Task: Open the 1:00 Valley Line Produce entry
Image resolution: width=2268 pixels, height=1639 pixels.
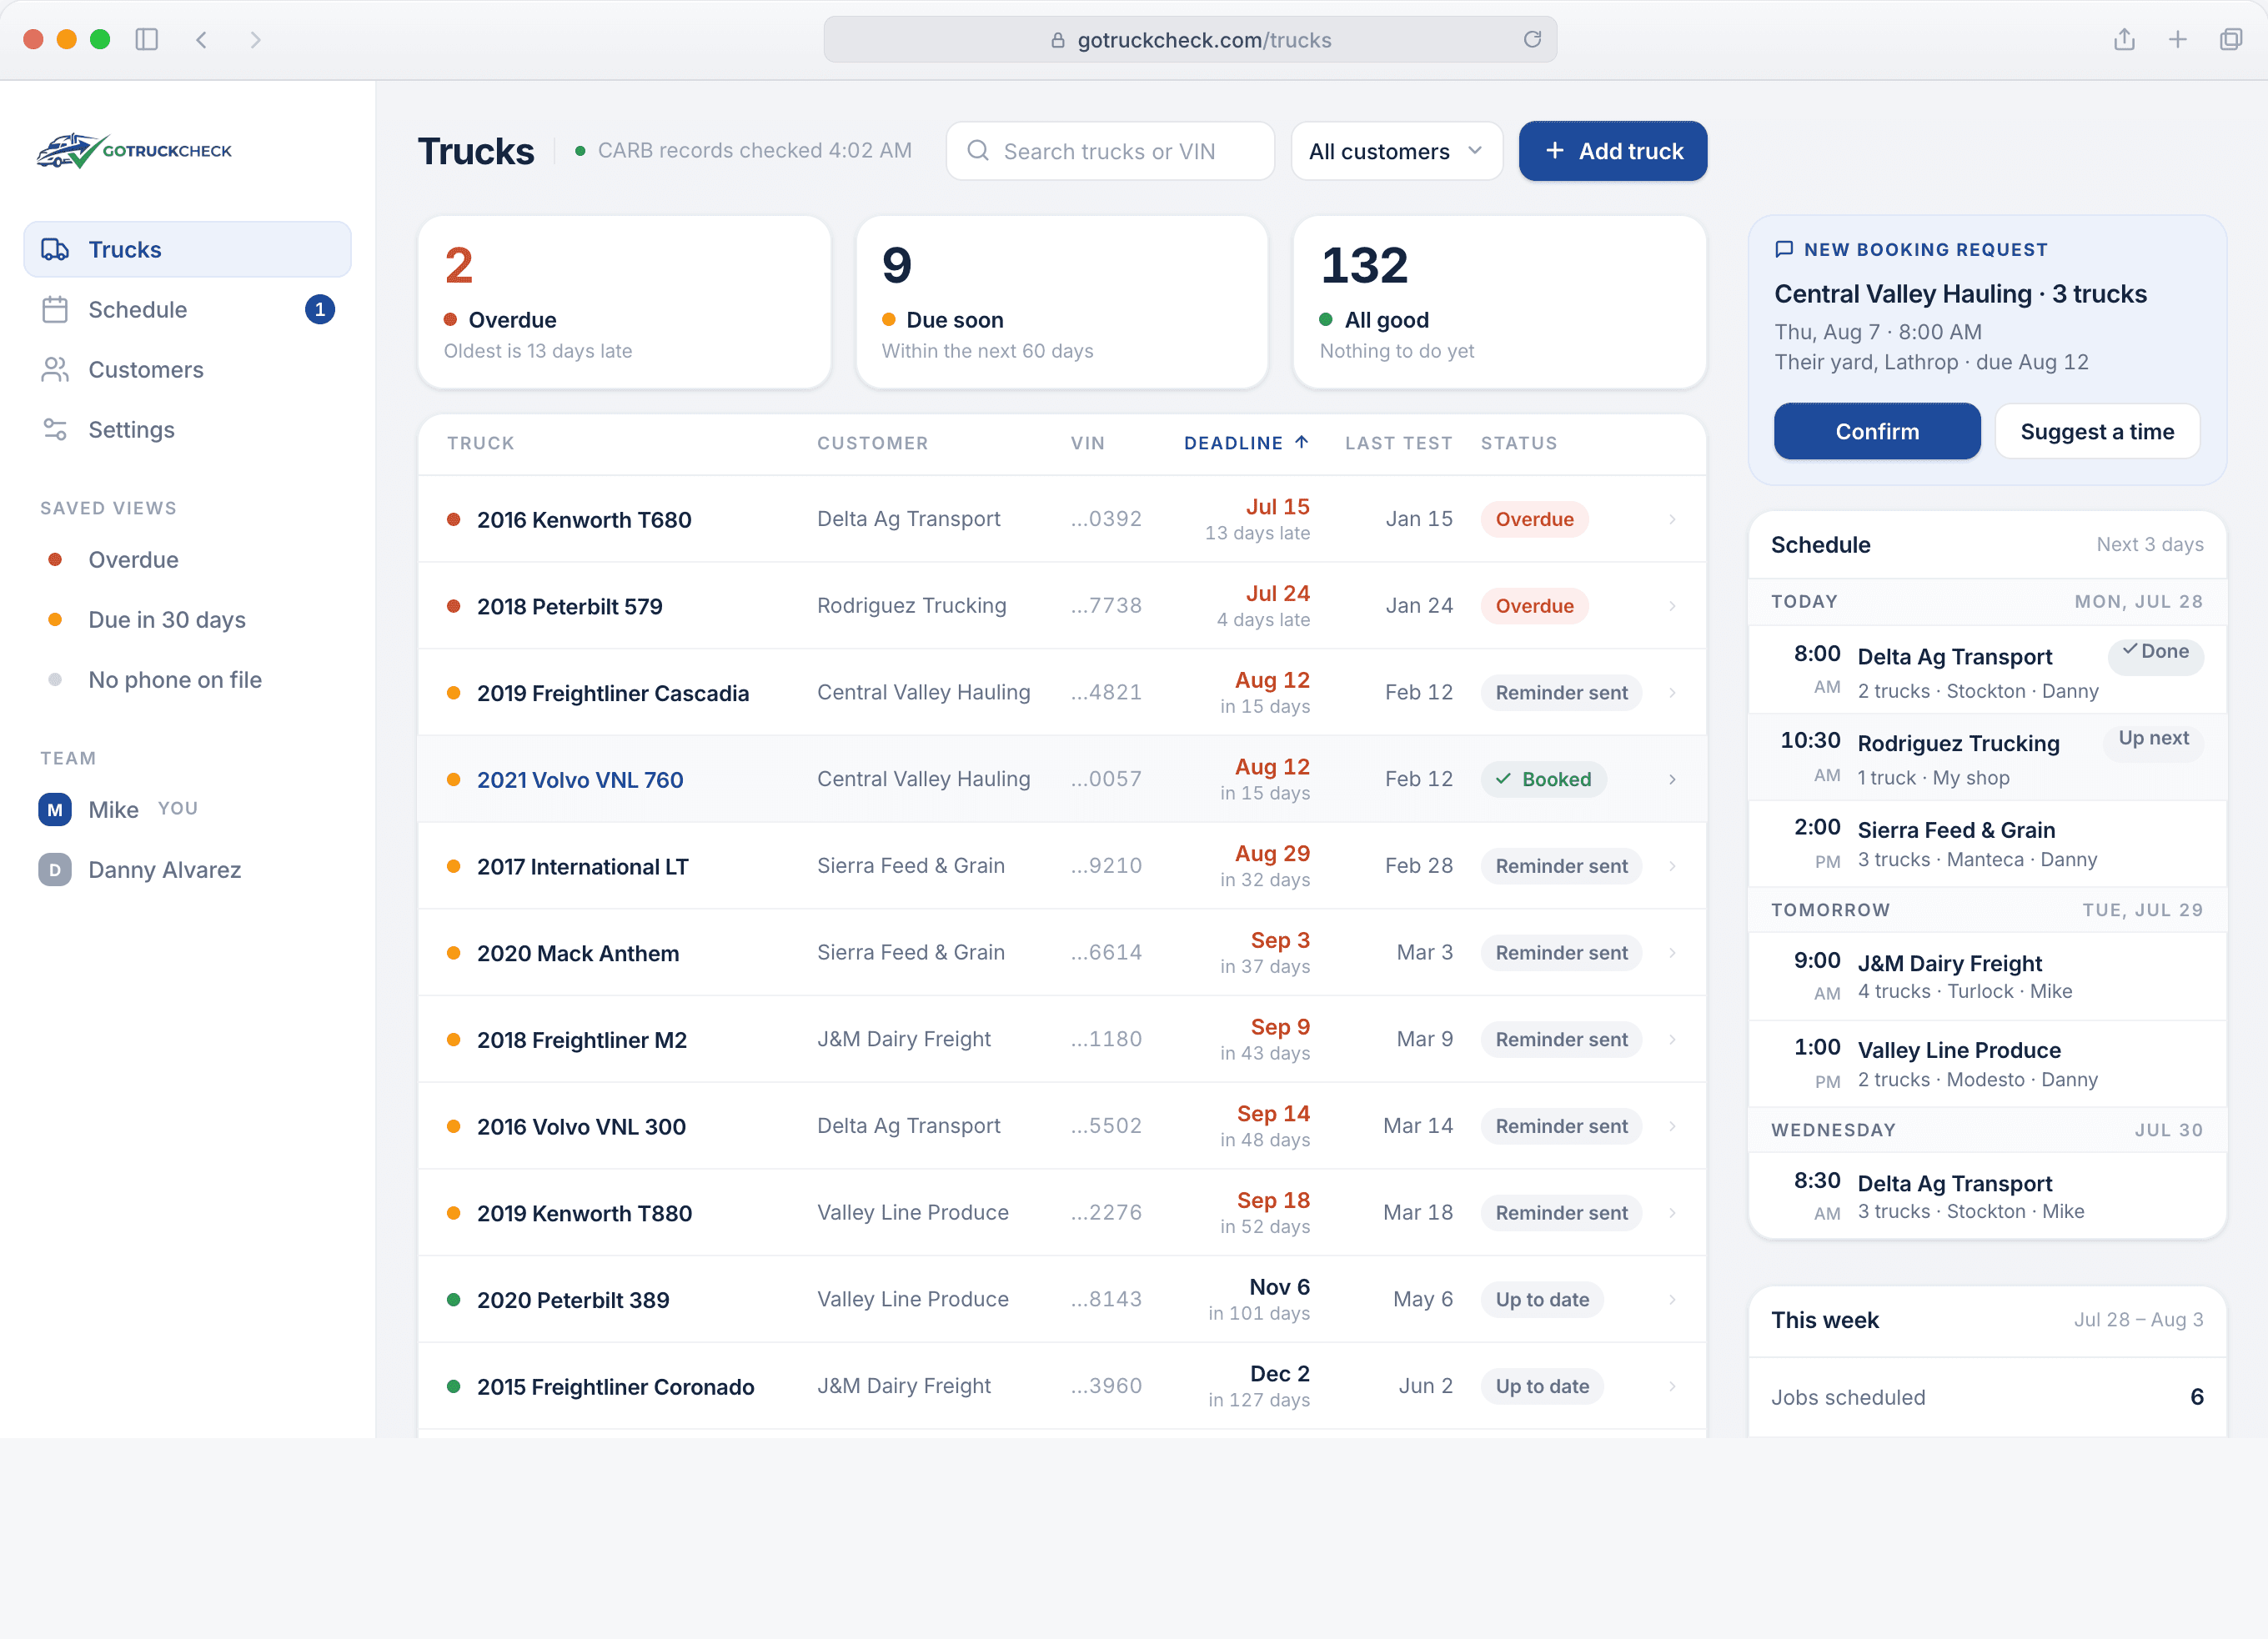Action: coord(1987,1064)
